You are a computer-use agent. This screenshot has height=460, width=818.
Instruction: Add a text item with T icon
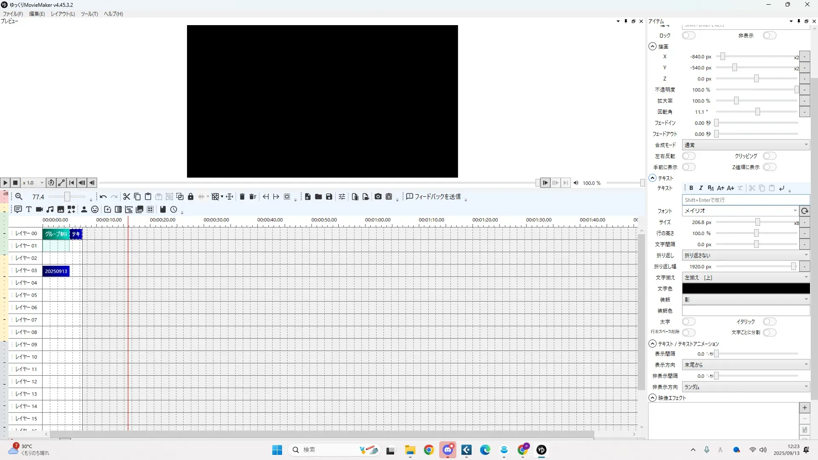(x=29, y=210)
